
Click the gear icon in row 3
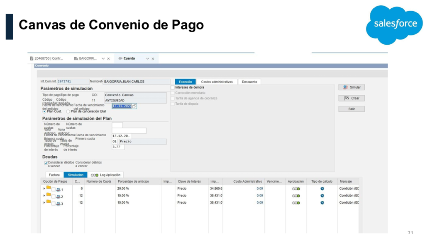[x=322, y=203]
